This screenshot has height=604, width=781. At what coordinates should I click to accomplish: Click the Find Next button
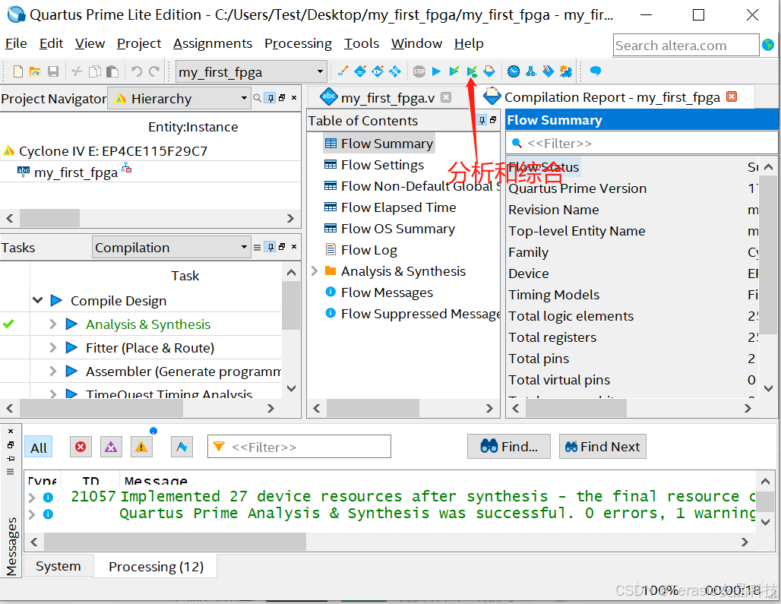click(x=602, y=447)
